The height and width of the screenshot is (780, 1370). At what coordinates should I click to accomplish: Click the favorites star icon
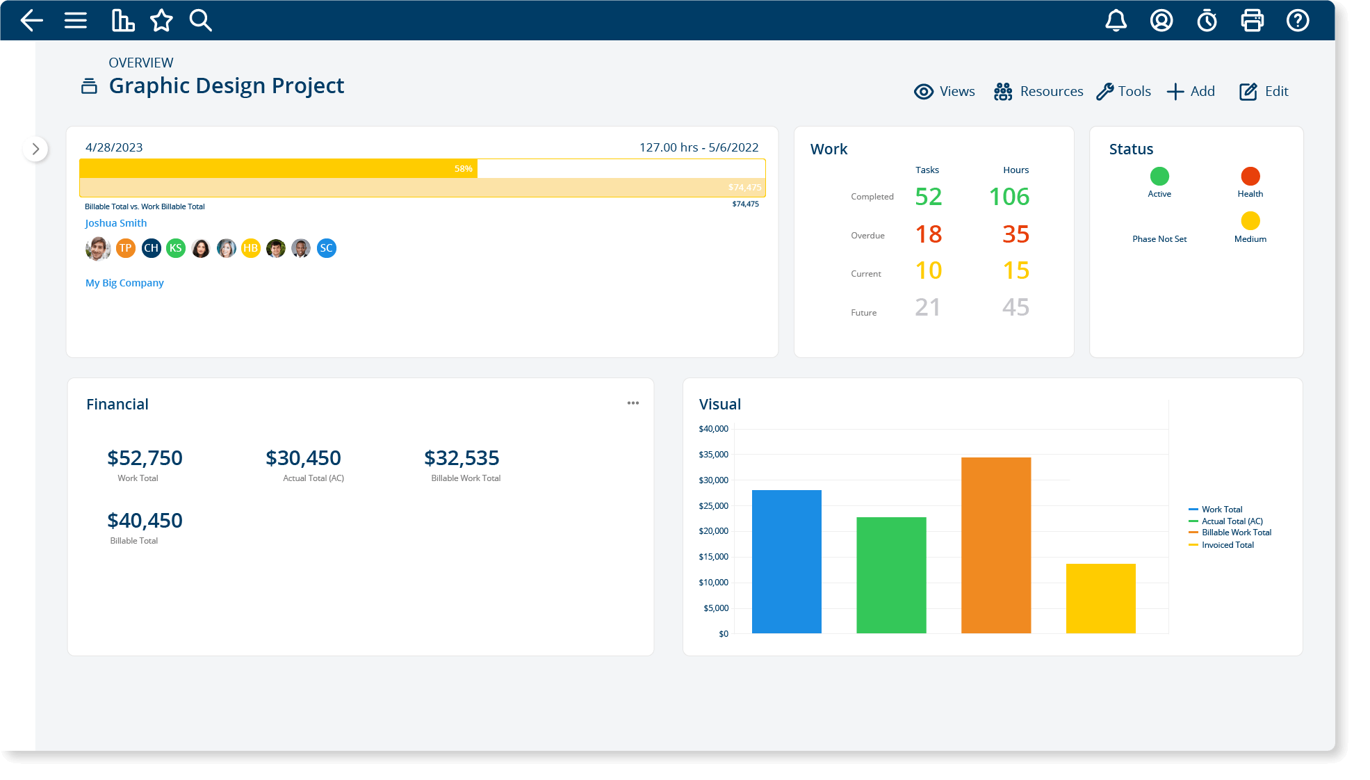click(x=161, y=21)
